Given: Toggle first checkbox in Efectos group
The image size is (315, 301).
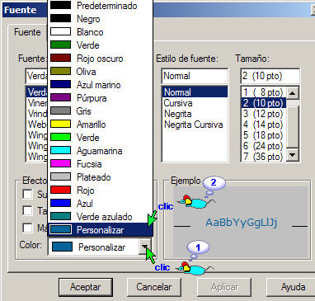Looking at the screenshot, I should (x=27, y=194).
